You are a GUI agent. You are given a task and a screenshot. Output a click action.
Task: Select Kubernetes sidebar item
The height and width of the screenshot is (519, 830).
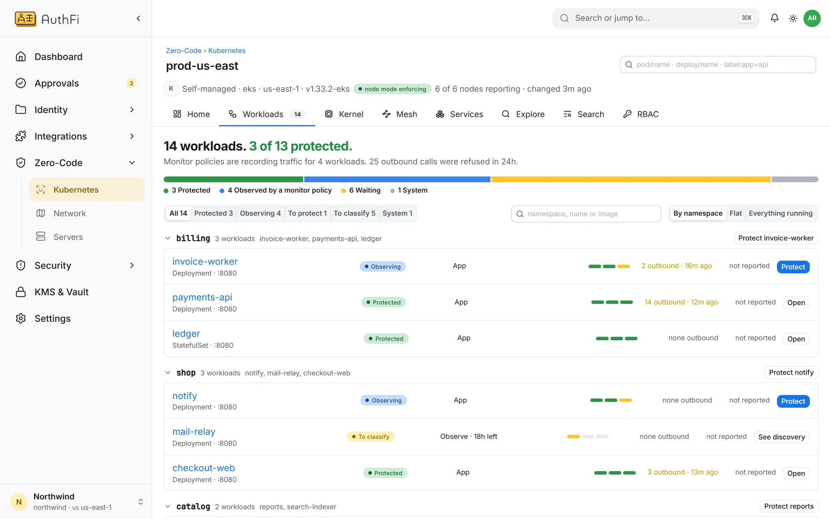click(x=87, y=190)
